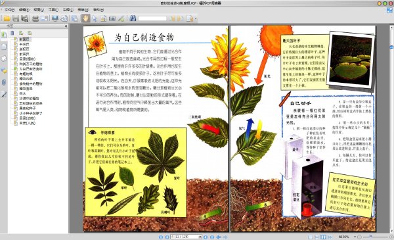Screen dimensions: 394x240
Task: Open the 编辑 menu
Action: coord(24,10)
